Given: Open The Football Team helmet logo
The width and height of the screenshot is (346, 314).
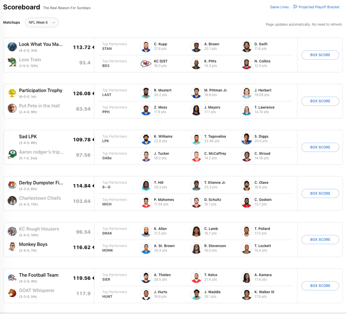Looking at the screenshot, I should click(x=12, y=277).
